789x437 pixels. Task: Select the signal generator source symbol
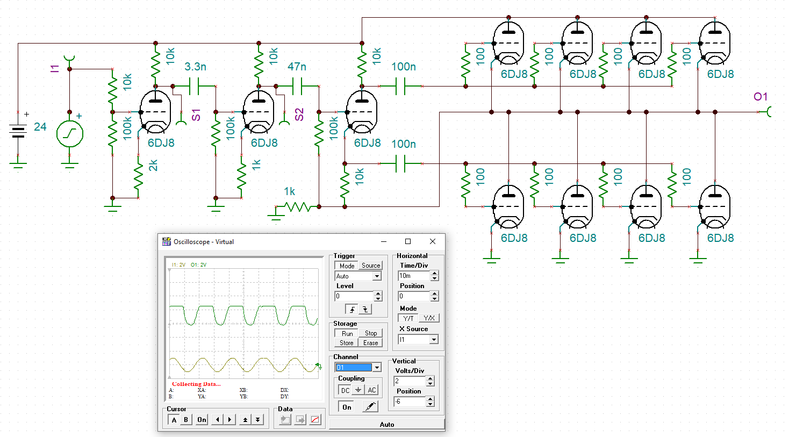pyautogui.click(x=70, y=134)
